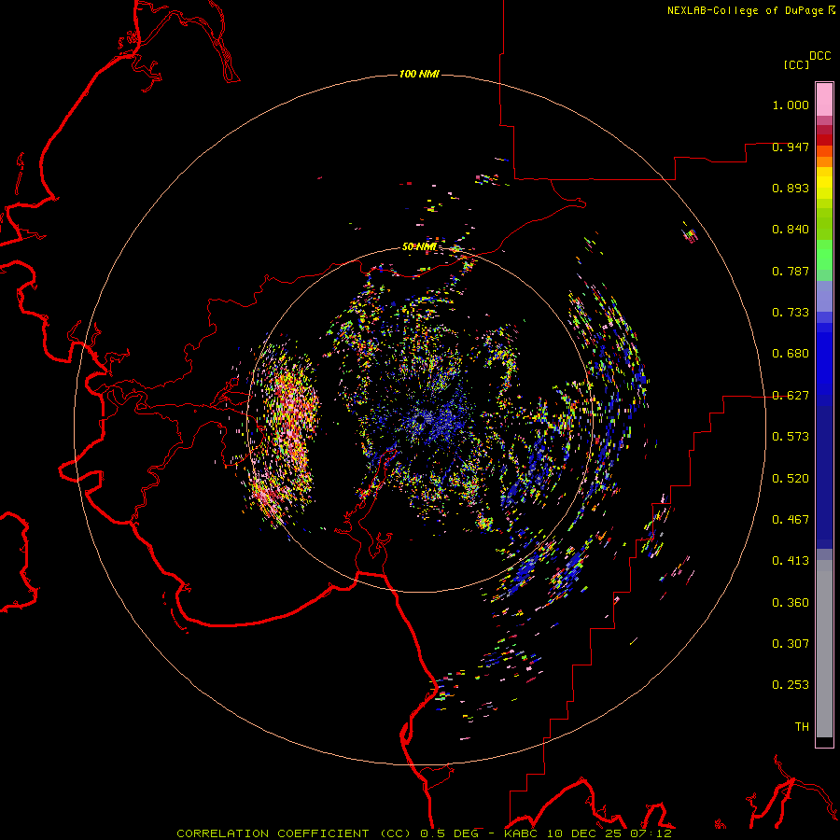
Task: Click the KABC station identifier in caption
Action: click(522, 833)
